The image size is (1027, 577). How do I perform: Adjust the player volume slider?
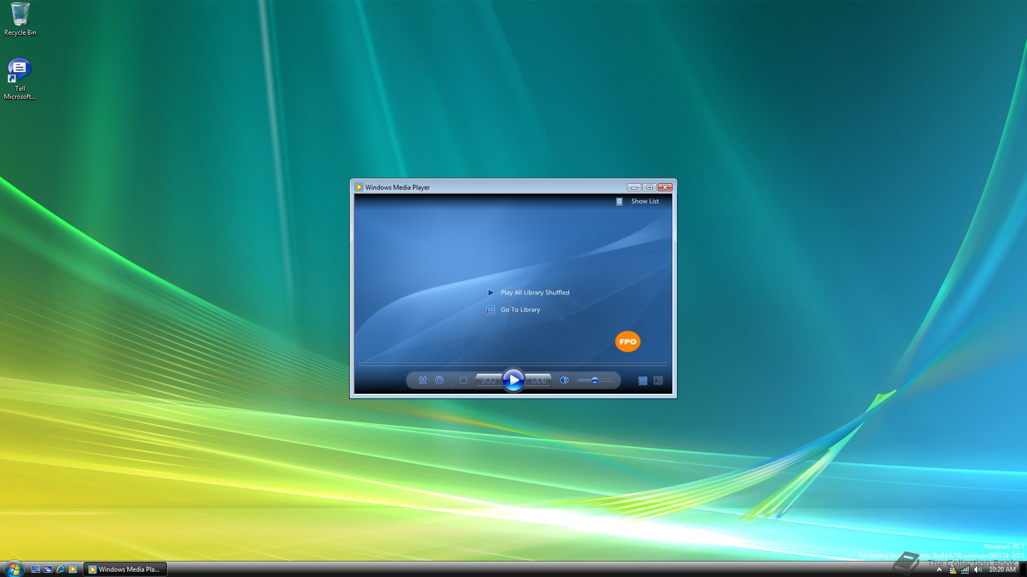click(595, 380)
